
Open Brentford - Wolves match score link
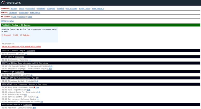[26, 54]
